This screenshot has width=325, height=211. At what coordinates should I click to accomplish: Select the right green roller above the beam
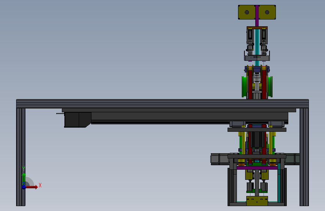[270, 87]
